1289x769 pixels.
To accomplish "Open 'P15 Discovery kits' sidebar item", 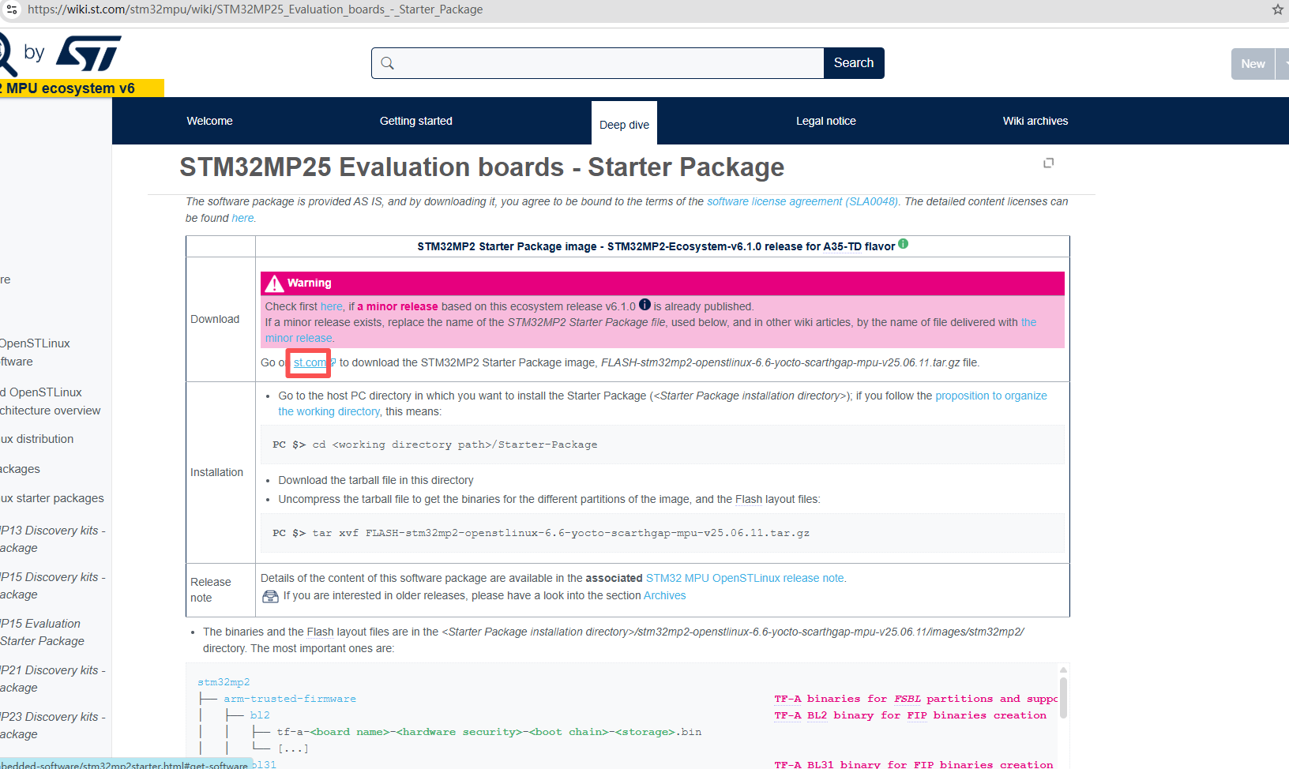I will 53,586.
